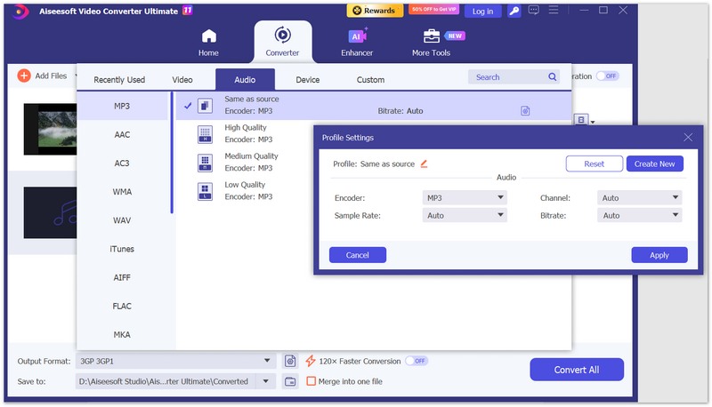Click the Aiseesoft app logo
This screenshot has width=712, height=407.
click(x=20, y=12)
